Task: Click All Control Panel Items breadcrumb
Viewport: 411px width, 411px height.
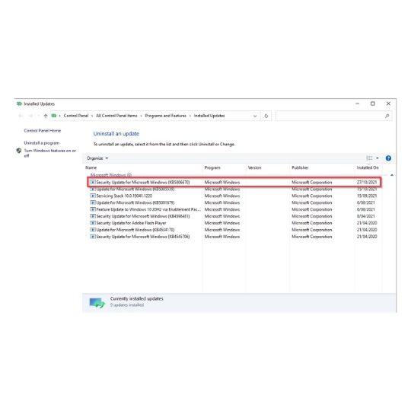Action: 116,116
